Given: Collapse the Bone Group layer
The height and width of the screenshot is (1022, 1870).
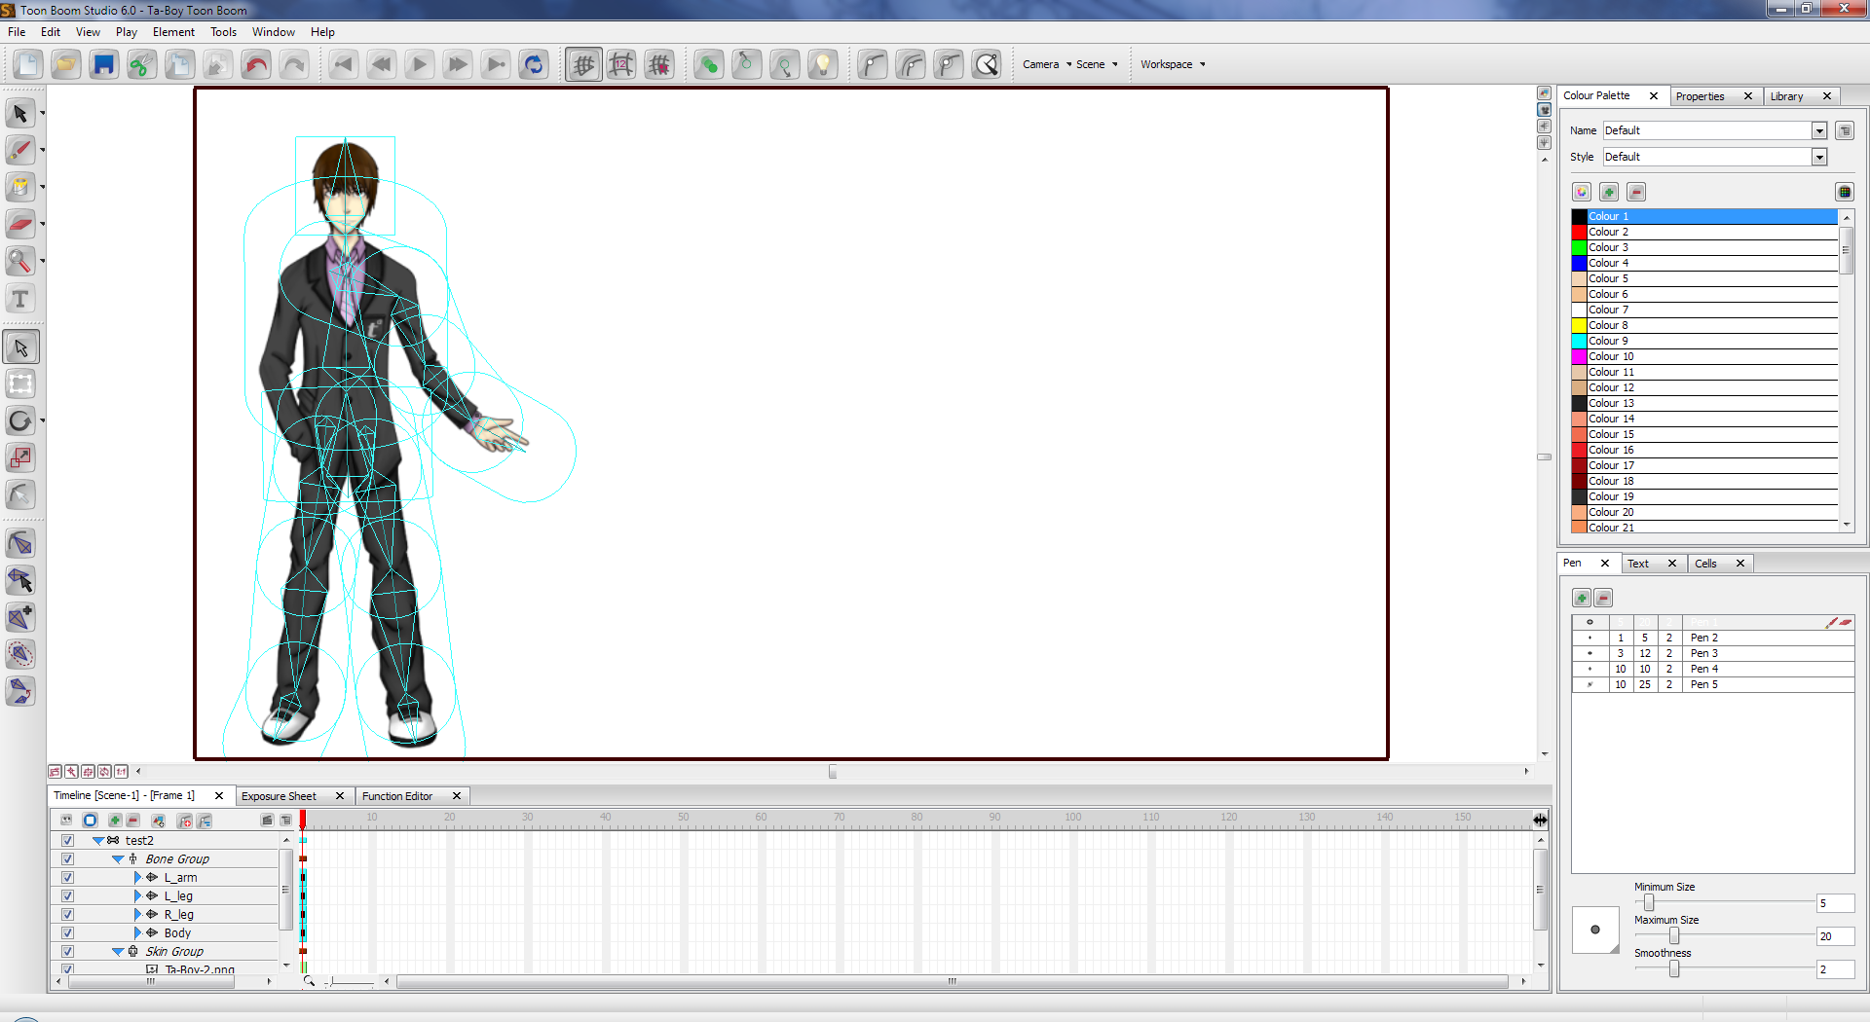Looking at the screenshot, I should (x=119, y=858).
